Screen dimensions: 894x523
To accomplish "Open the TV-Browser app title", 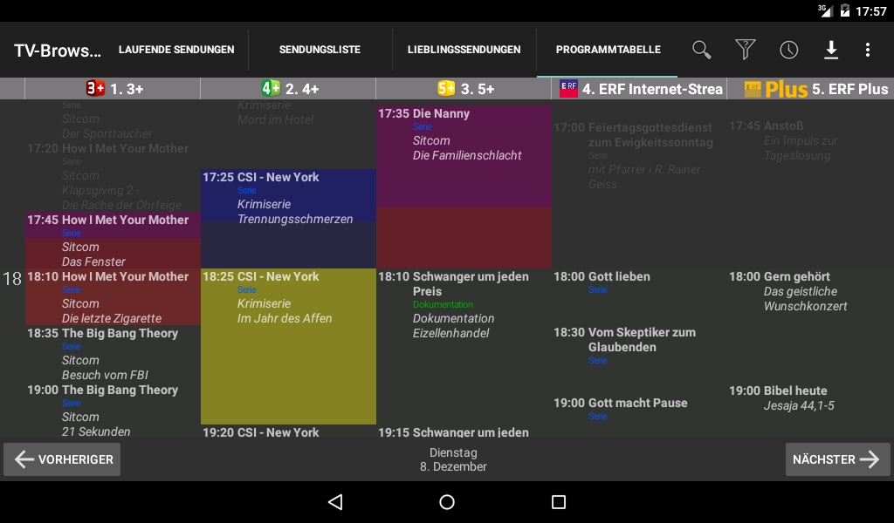I will 58,50.
